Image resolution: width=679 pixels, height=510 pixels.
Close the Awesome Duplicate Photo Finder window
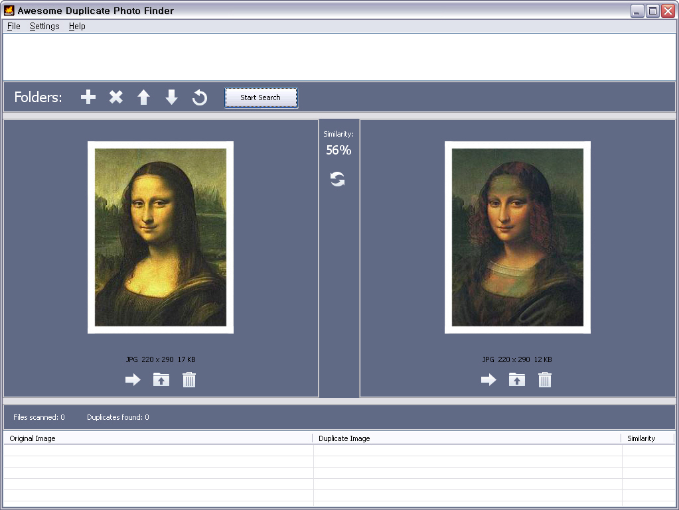coord(668,11)
